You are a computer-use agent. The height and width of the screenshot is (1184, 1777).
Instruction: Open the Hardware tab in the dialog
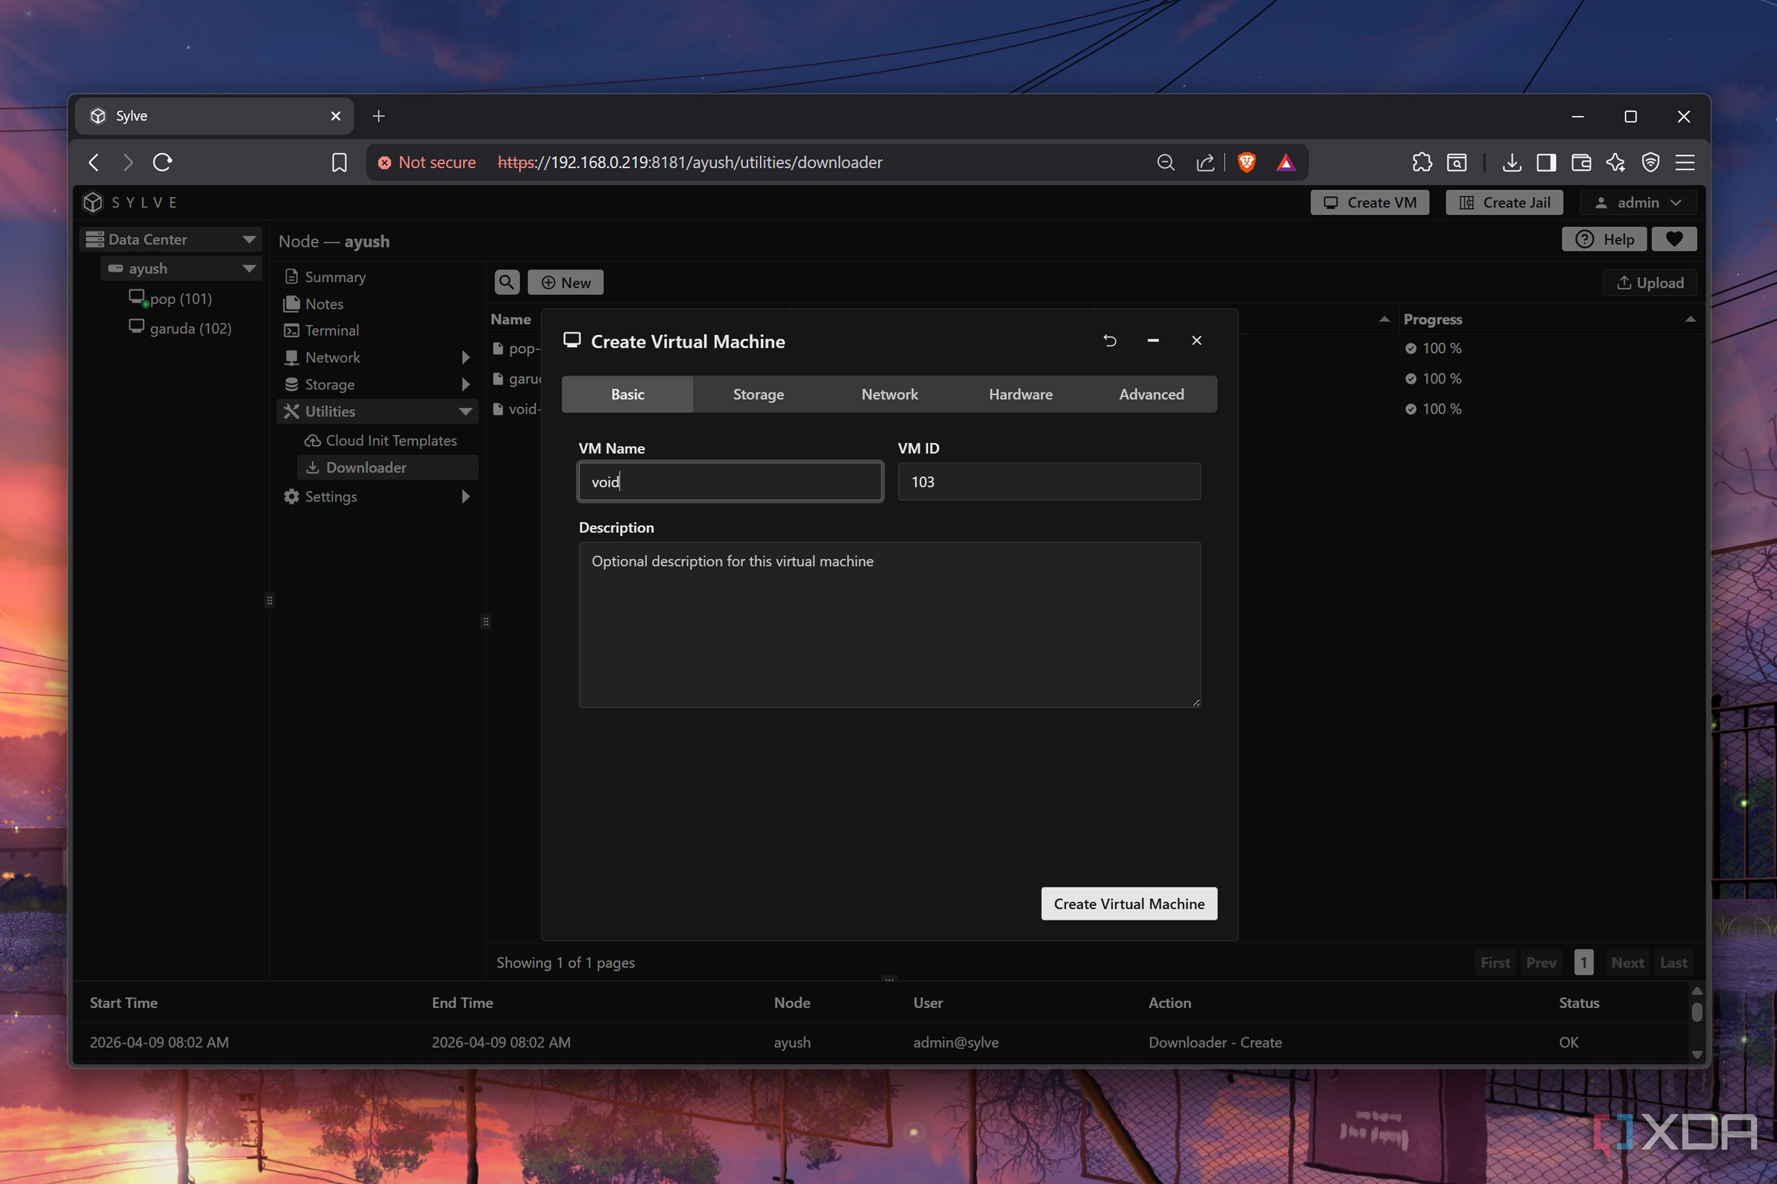[1020, 394]
